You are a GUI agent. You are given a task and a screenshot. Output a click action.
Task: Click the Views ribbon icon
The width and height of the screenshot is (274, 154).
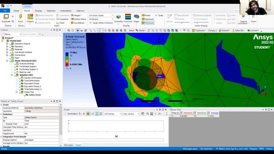click(253, 17)
